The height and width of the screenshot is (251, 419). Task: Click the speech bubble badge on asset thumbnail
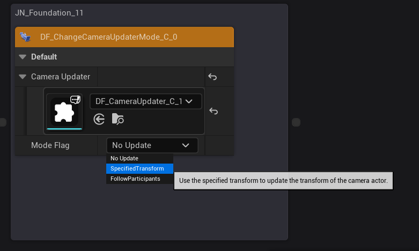[75, 100]
